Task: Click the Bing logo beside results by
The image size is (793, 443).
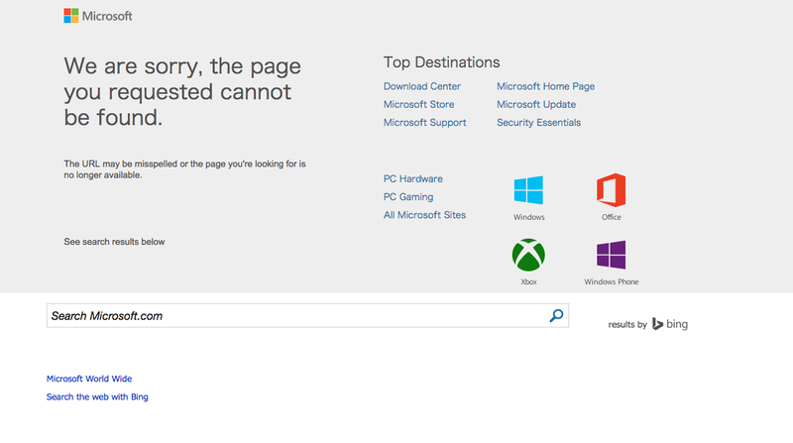Action: tap(670, 324)
